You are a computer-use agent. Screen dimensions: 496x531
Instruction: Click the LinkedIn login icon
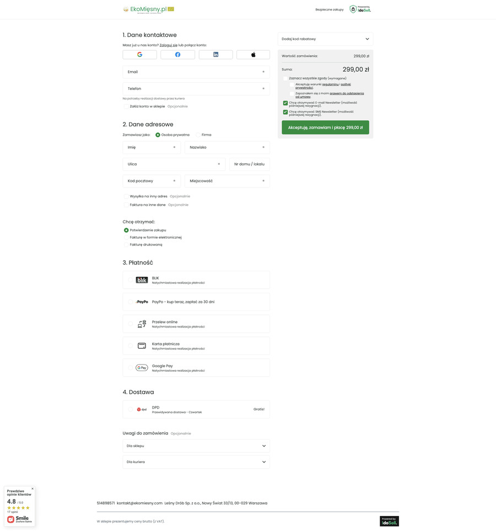tap(215, 55)
